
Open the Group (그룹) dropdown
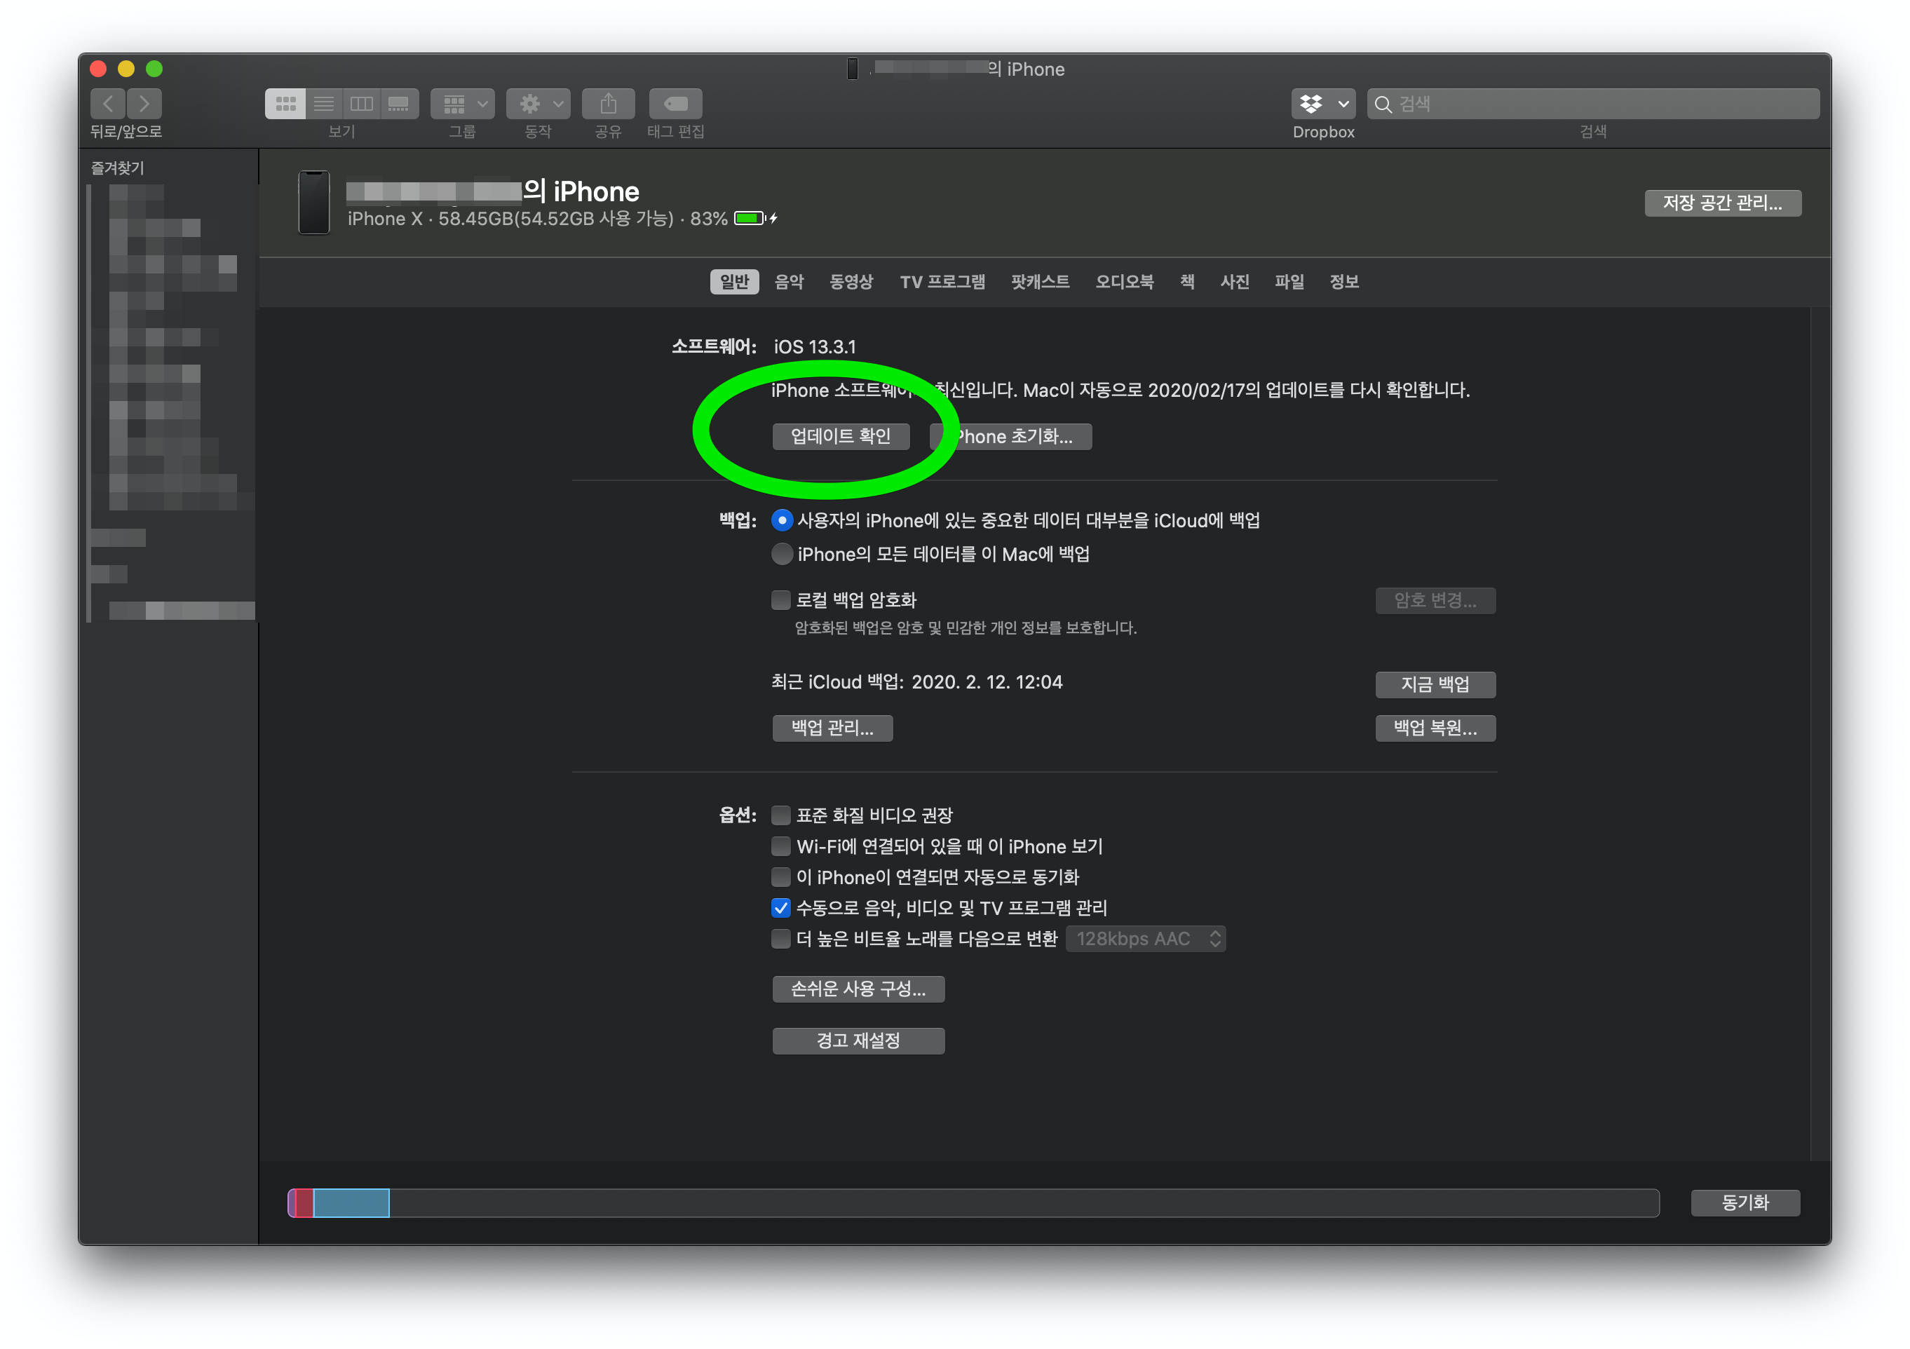(463, 104)
